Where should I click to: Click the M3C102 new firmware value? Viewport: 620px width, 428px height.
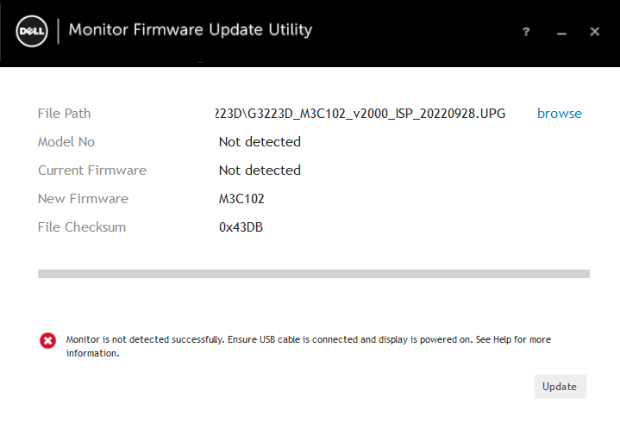pos(241,199)
